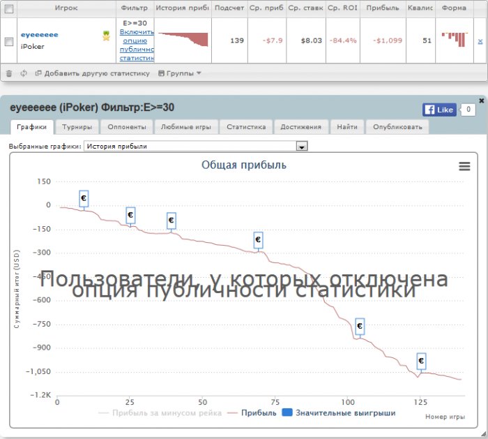Click the Facebook Like button
Viewport: 488px width, 439px height.
point(439,110)
